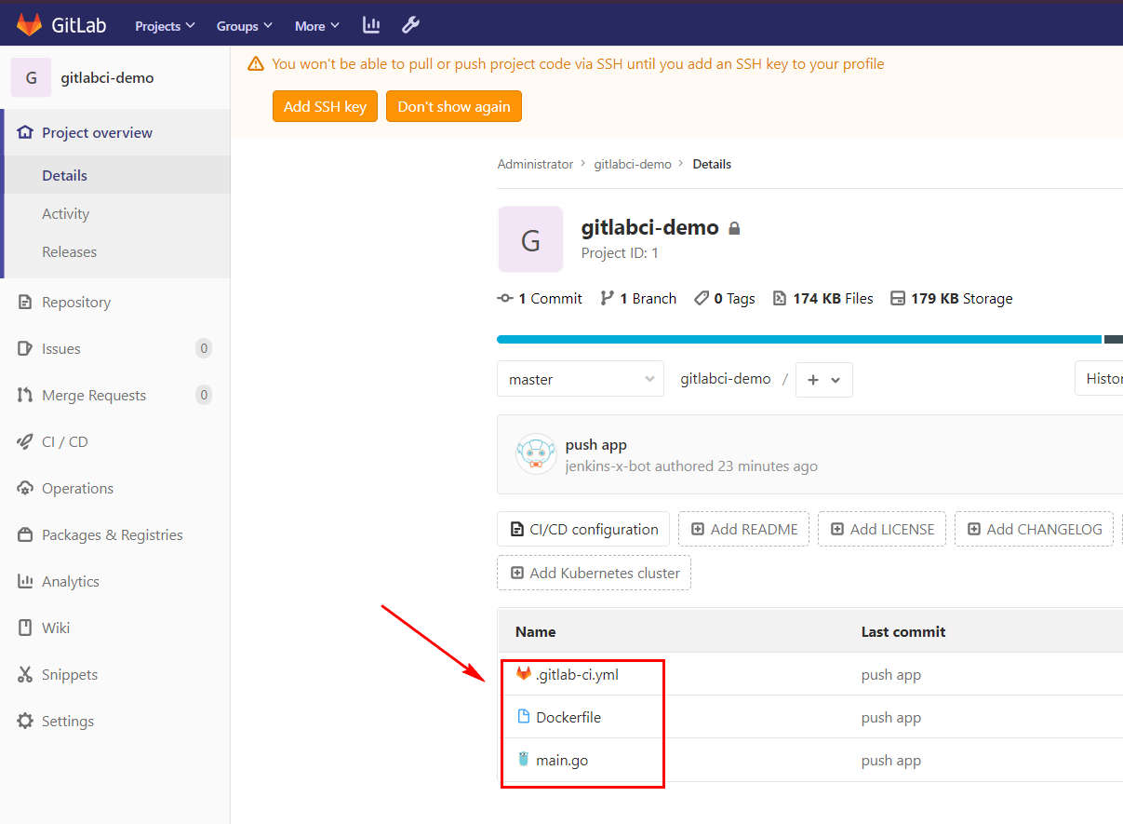Click the SSH warning triangle icon

tap(255, 64)
